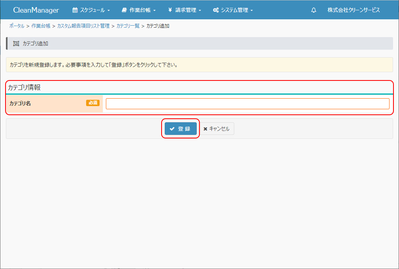
Task: Click the yen icon beside 請求管理
Action: (170, 10)
